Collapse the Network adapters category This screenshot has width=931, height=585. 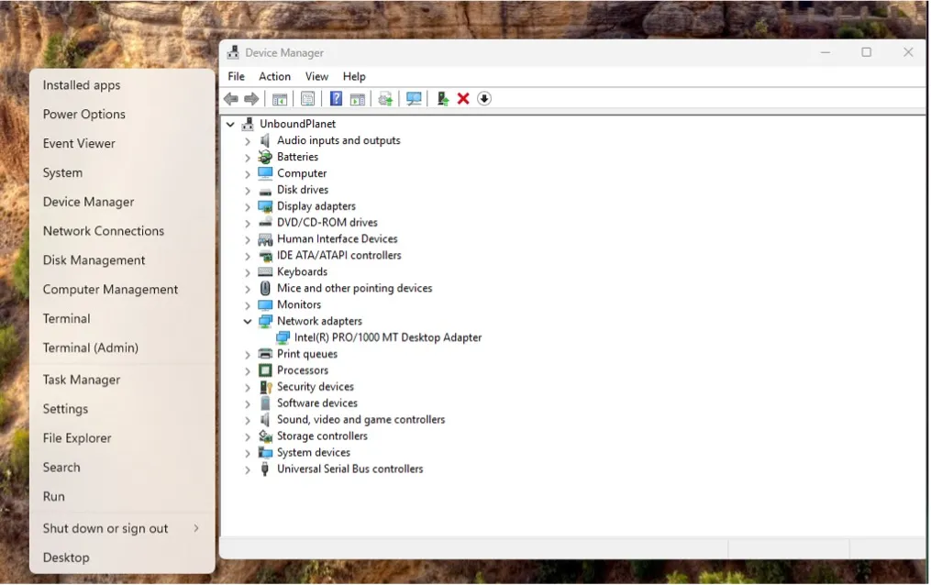[x=248, y=322]
